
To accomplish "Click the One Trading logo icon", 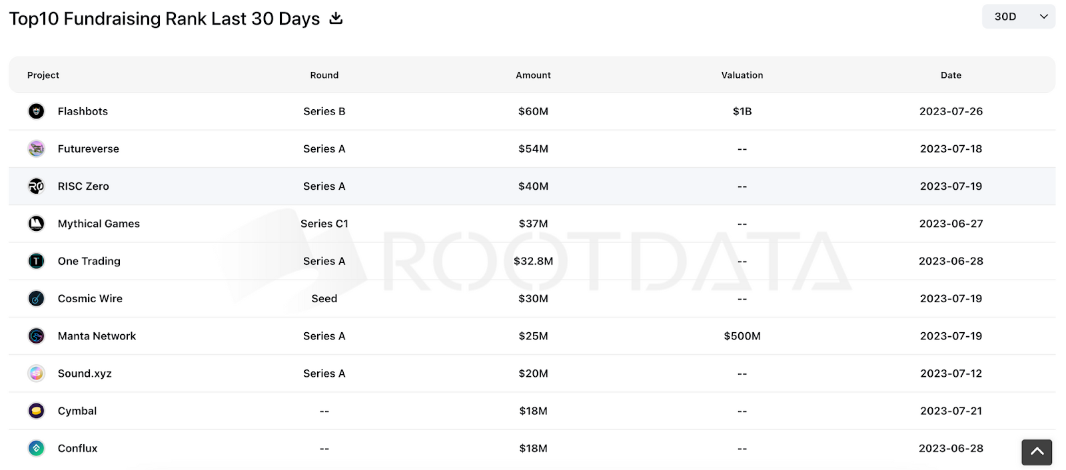I will pyautogui.click(x=37, y=261).
